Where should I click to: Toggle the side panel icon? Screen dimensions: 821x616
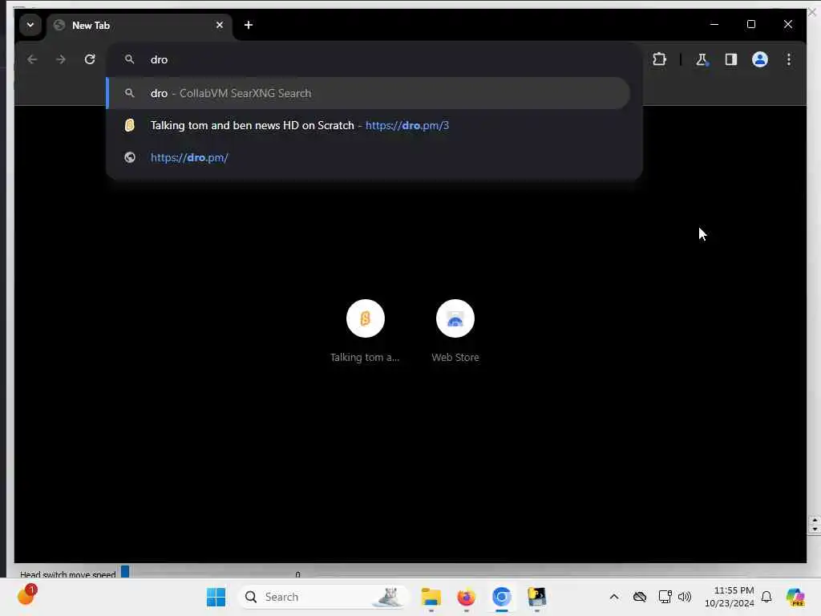tap(731, 59)
